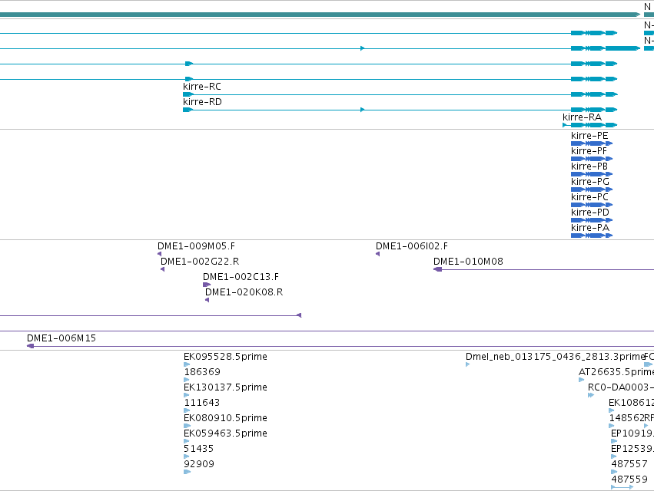Select the kirre-RD transcript label

(x=202, y=102)
